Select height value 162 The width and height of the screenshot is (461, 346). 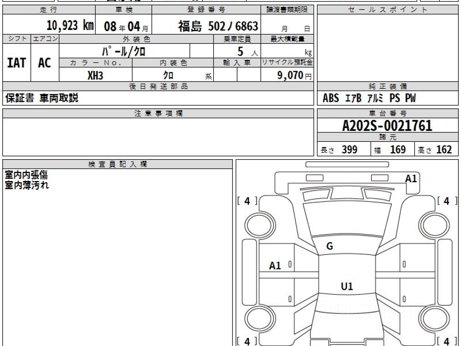pyautogui.click(x=444, y=150)
